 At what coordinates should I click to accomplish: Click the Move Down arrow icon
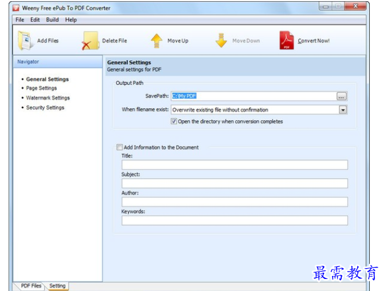click(x=221, y=40)
